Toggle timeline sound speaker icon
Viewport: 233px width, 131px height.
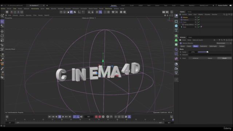coord(81,117)
